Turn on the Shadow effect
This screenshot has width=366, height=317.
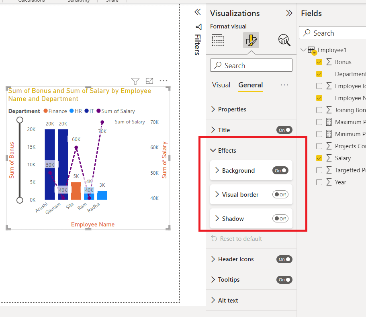pyautogui.click(x=280, y=218)
